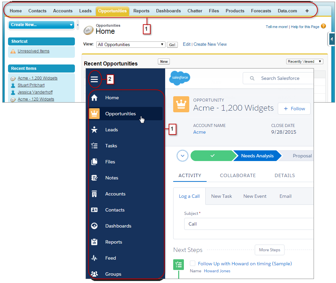Click the Leads star icon
The height and width of the screenshot is (283, 336).
(x=94, y=130)
